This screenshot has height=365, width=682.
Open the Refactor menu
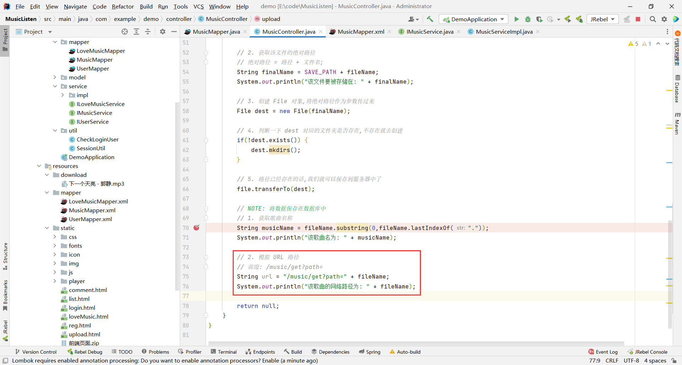(x=123, y=6)
